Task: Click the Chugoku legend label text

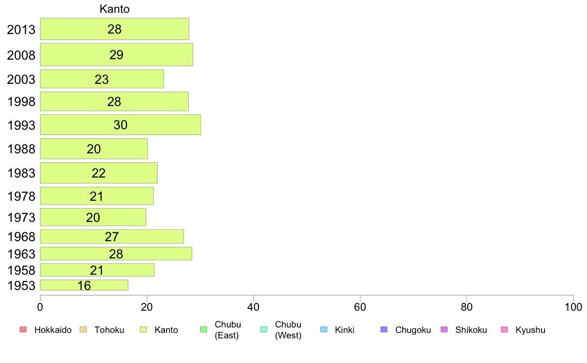Action: [x=413, y=330]
